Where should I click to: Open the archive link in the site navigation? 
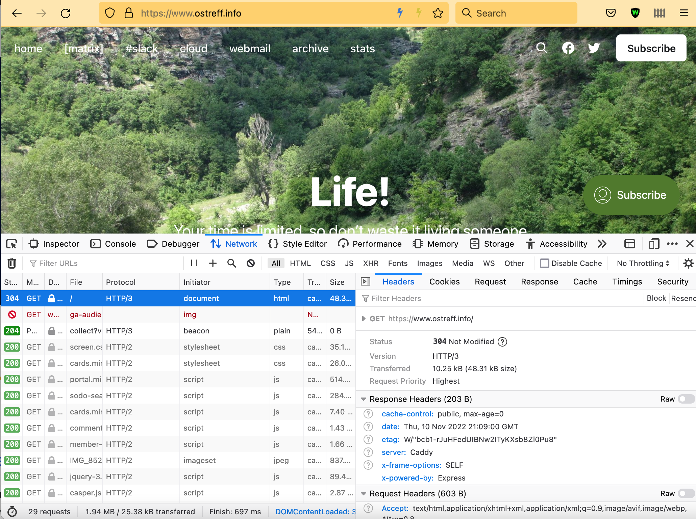coord(310,49)
